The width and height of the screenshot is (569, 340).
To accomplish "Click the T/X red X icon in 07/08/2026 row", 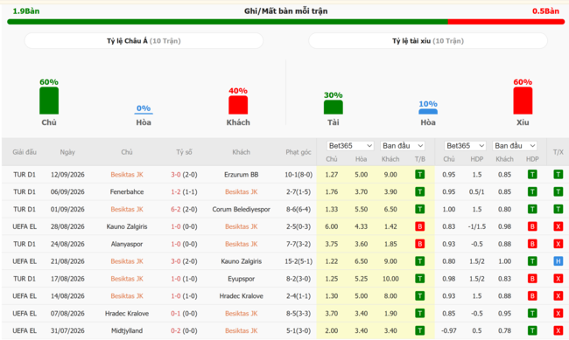I will (x=558, y=313).
